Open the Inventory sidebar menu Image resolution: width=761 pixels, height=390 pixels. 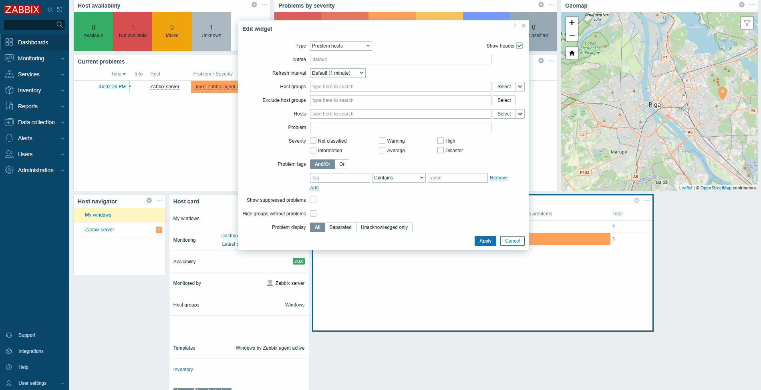[34, 90]
